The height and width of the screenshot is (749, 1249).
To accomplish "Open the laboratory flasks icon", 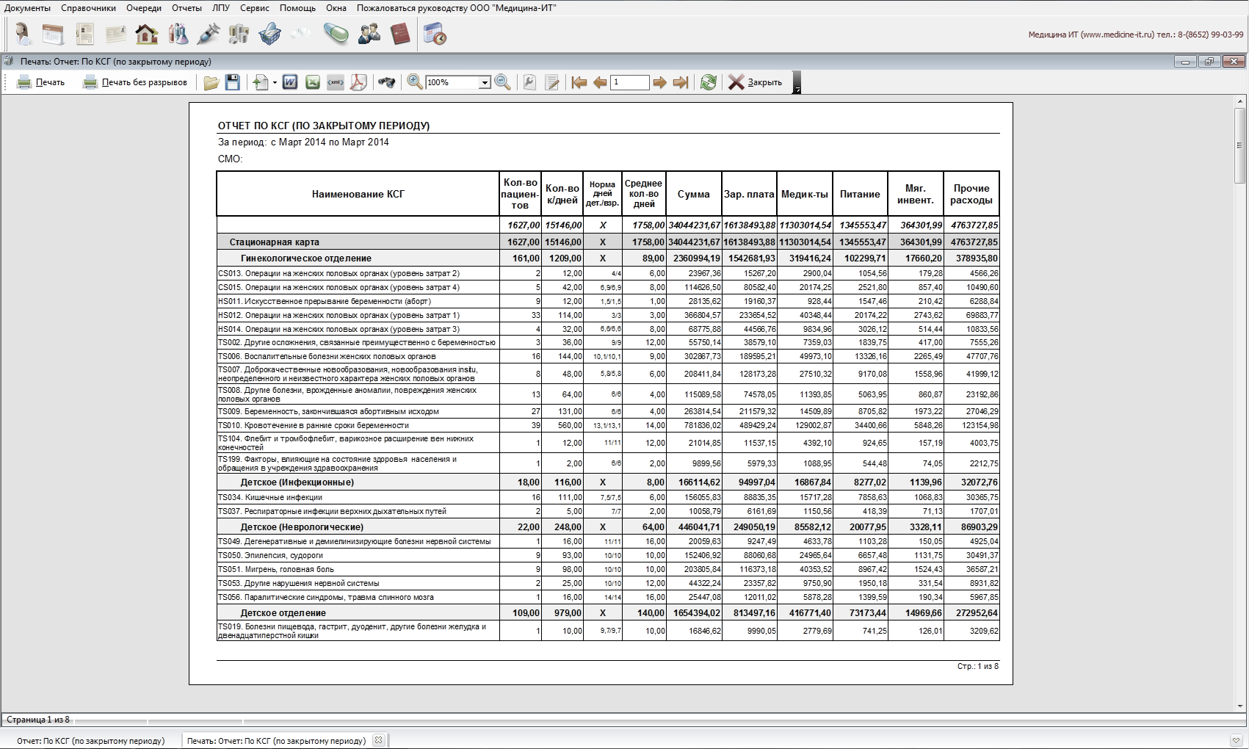I will point(178,34).
